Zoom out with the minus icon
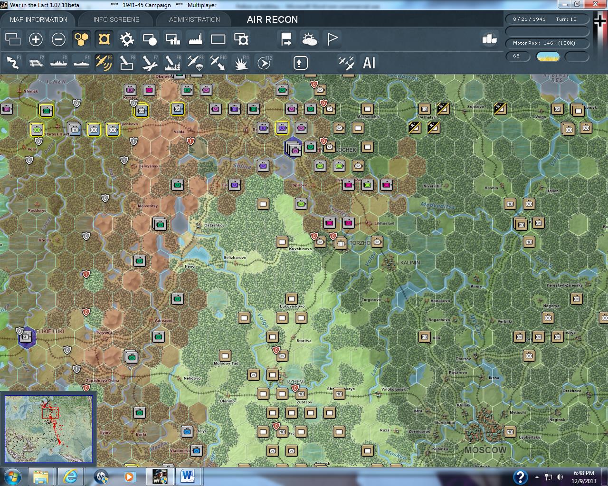The width and height of the screenshot is (608, 486). point(58,39)
